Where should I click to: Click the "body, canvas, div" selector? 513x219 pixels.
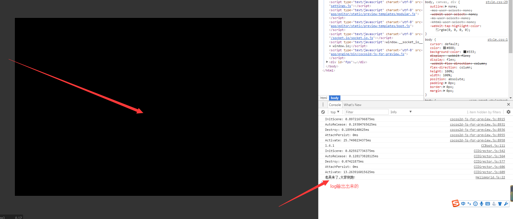pyautogui.click(x=441, y=2)
